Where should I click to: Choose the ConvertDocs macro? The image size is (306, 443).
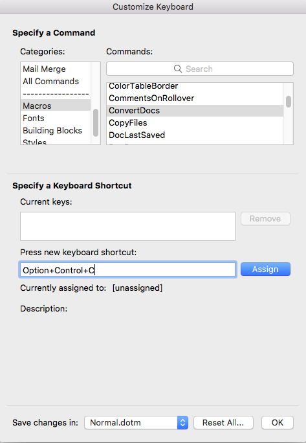click(195, 111)
